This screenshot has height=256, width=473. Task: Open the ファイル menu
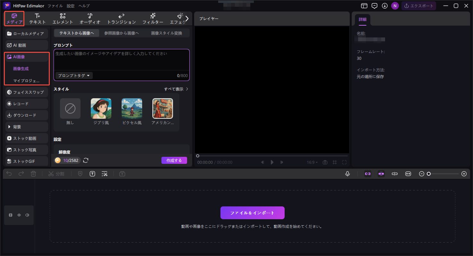pos(55,6)
